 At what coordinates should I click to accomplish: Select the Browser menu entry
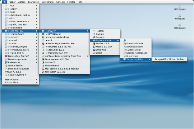click(x=64, y=31)
